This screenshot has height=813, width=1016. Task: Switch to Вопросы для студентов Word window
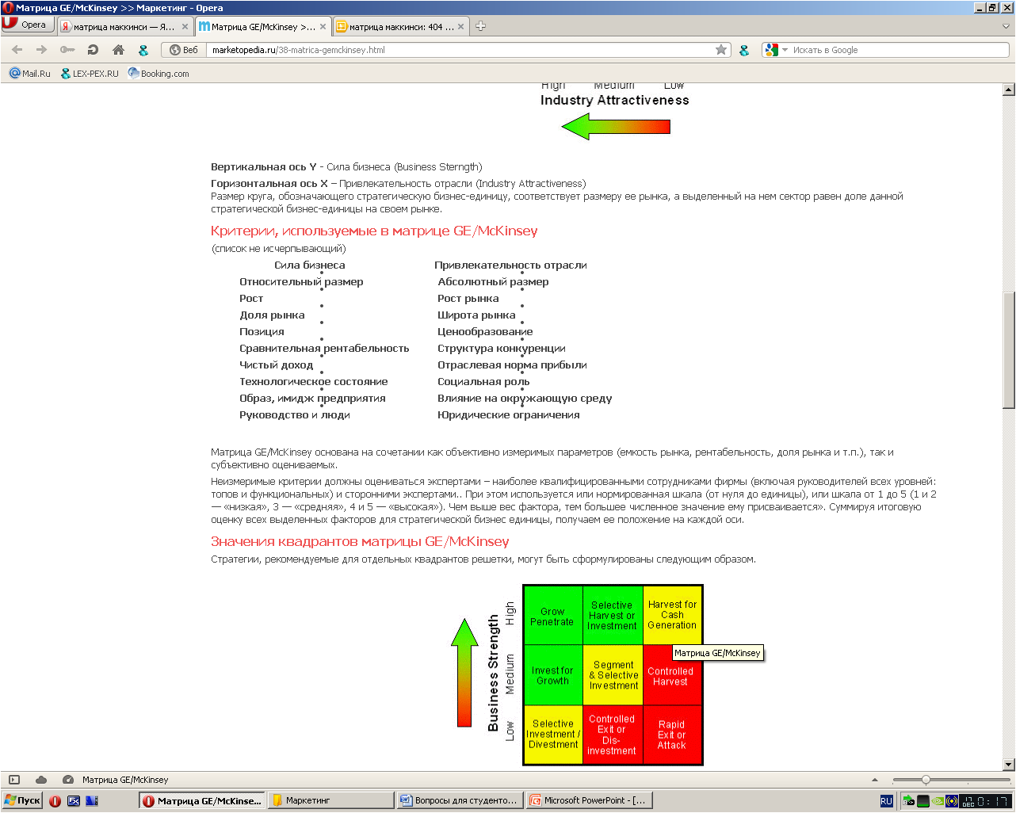[460, 800]
